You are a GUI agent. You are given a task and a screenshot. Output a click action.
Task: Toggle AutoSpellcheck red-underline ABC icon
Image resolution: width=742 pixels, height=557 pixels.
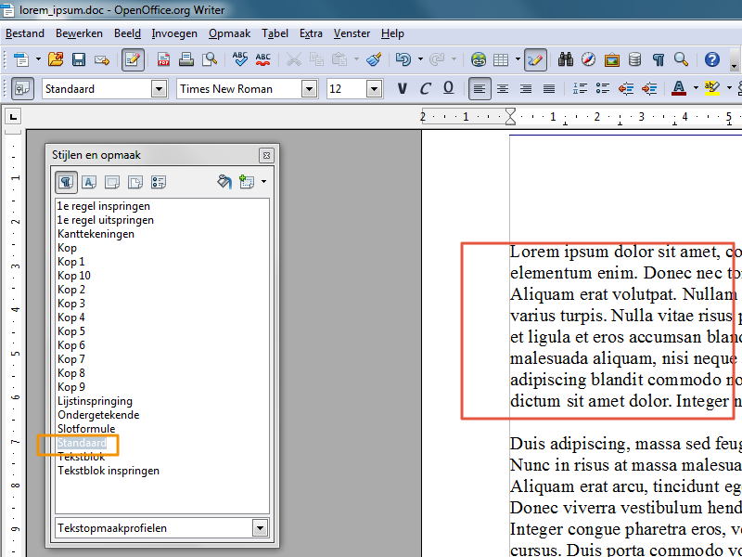click(262, 59)
